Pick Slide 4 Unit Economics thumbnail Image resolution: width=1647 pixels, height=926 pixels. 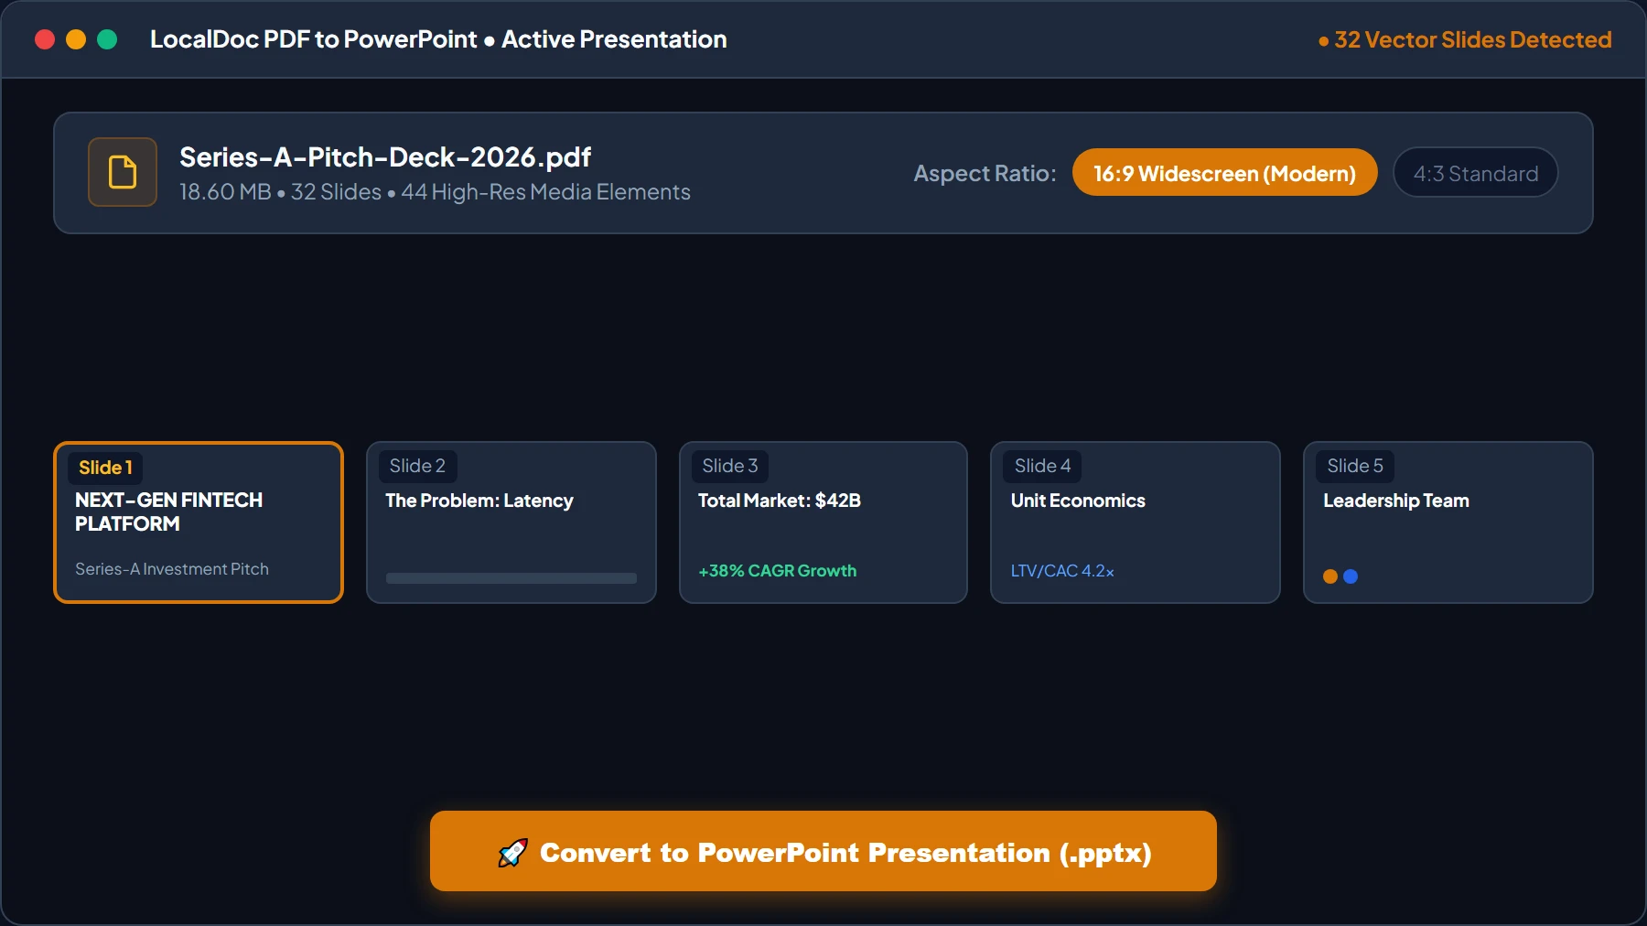pyautogui.click(x=1136, y=522)
